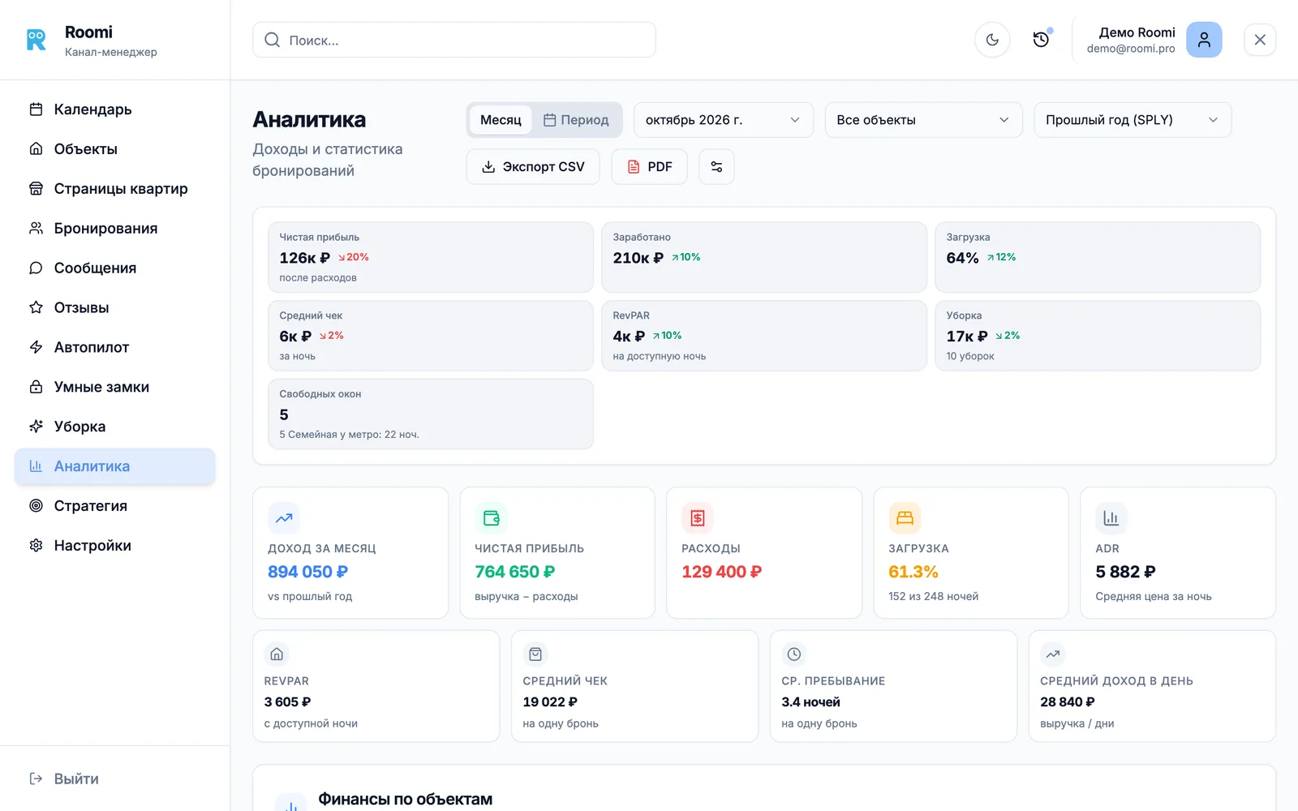The height and width of the screenshot is (811, 1298).
Task: Open the Прошлый год (SPLY) comparison dropdown
Action: click(1133, 120)
